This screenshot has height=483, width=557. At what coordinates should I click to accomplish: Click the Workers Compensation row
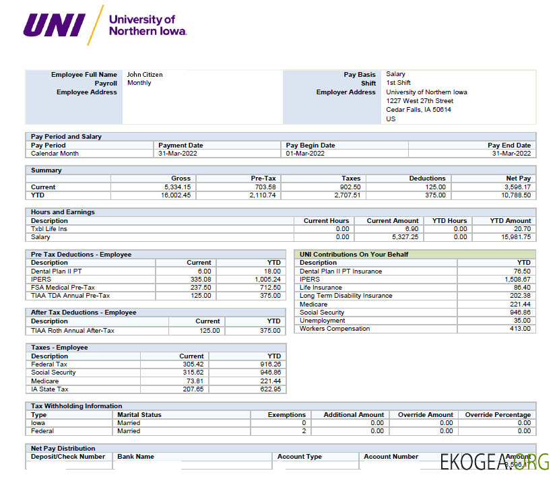415,329
